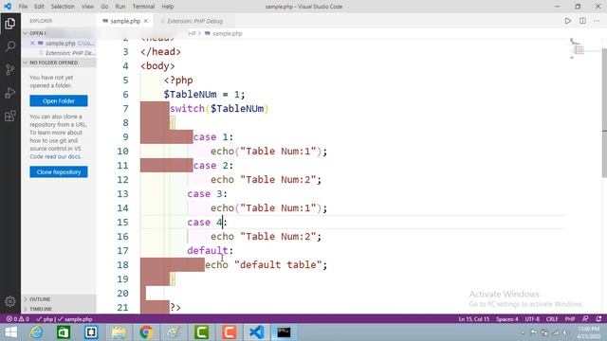Open the Manage gear settings icon
This screenshot has height=341, width=607.
pyautogui.click(x=10, y=301)
